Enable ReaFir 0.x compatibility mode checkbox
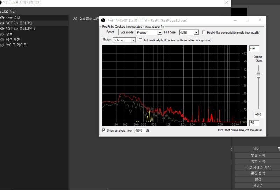This screenshot has width=280, height=190. click(204, 32)
